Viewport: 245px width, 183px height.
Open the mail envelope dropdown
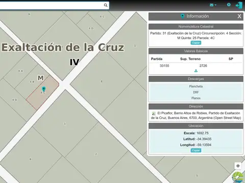[x=213, y=5]
